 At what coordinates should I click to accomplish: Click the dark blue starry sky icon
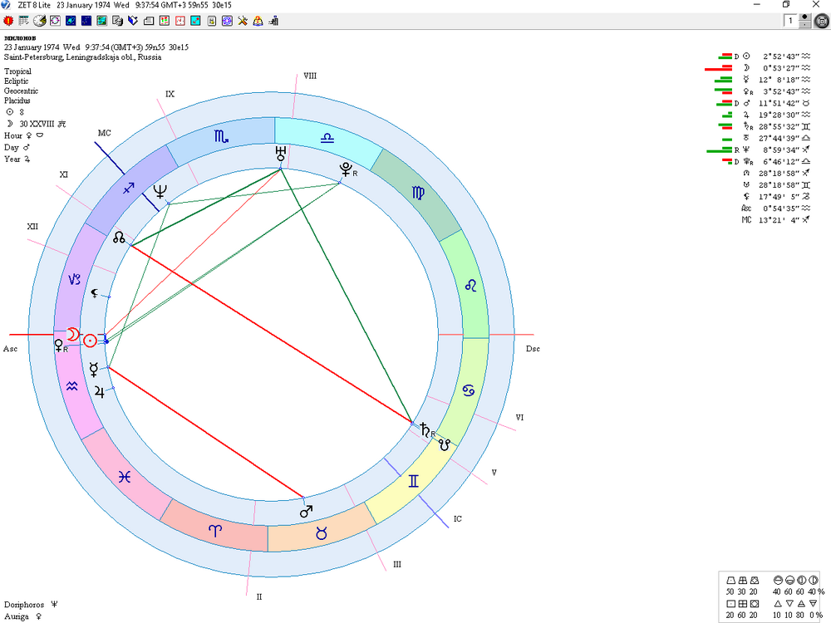point(86,22)
